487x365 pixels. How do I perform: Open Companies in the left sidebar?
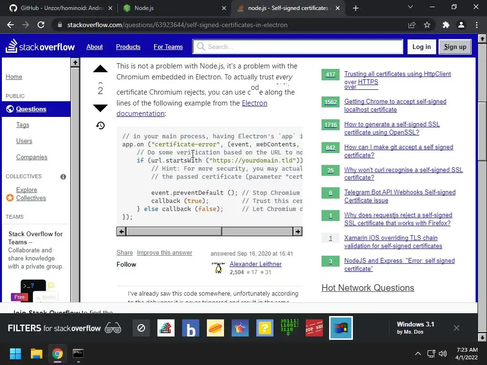click(x=32, y=157)
